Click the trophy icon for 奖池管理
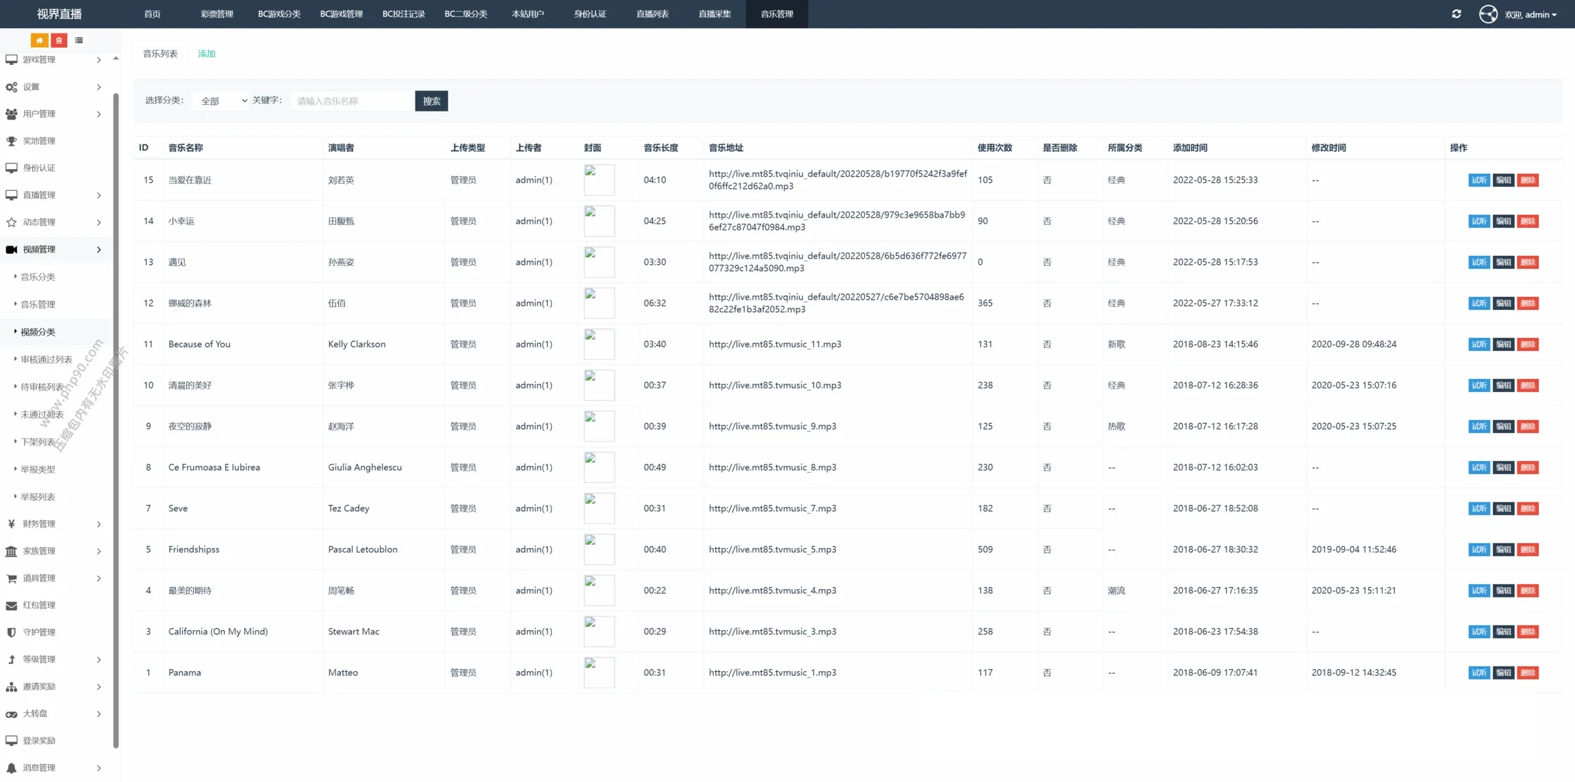This screenshot has height=782, width=1575. (x=12, y=141)
